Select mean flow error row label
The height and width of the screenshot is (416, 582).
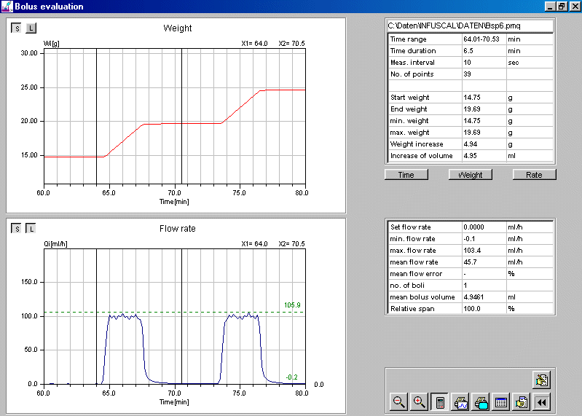[x=416, y=274]
